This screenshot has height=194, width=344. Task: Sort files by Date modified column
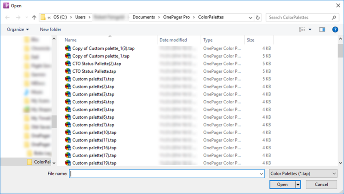coord(173,40)
